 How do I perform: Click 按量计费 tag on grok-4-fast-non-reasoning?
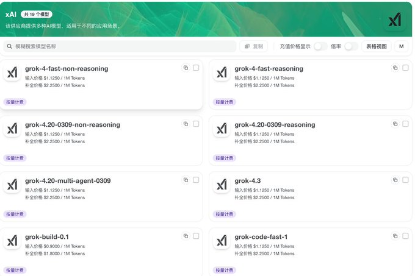pyautogui.click(x=15, y=102)
